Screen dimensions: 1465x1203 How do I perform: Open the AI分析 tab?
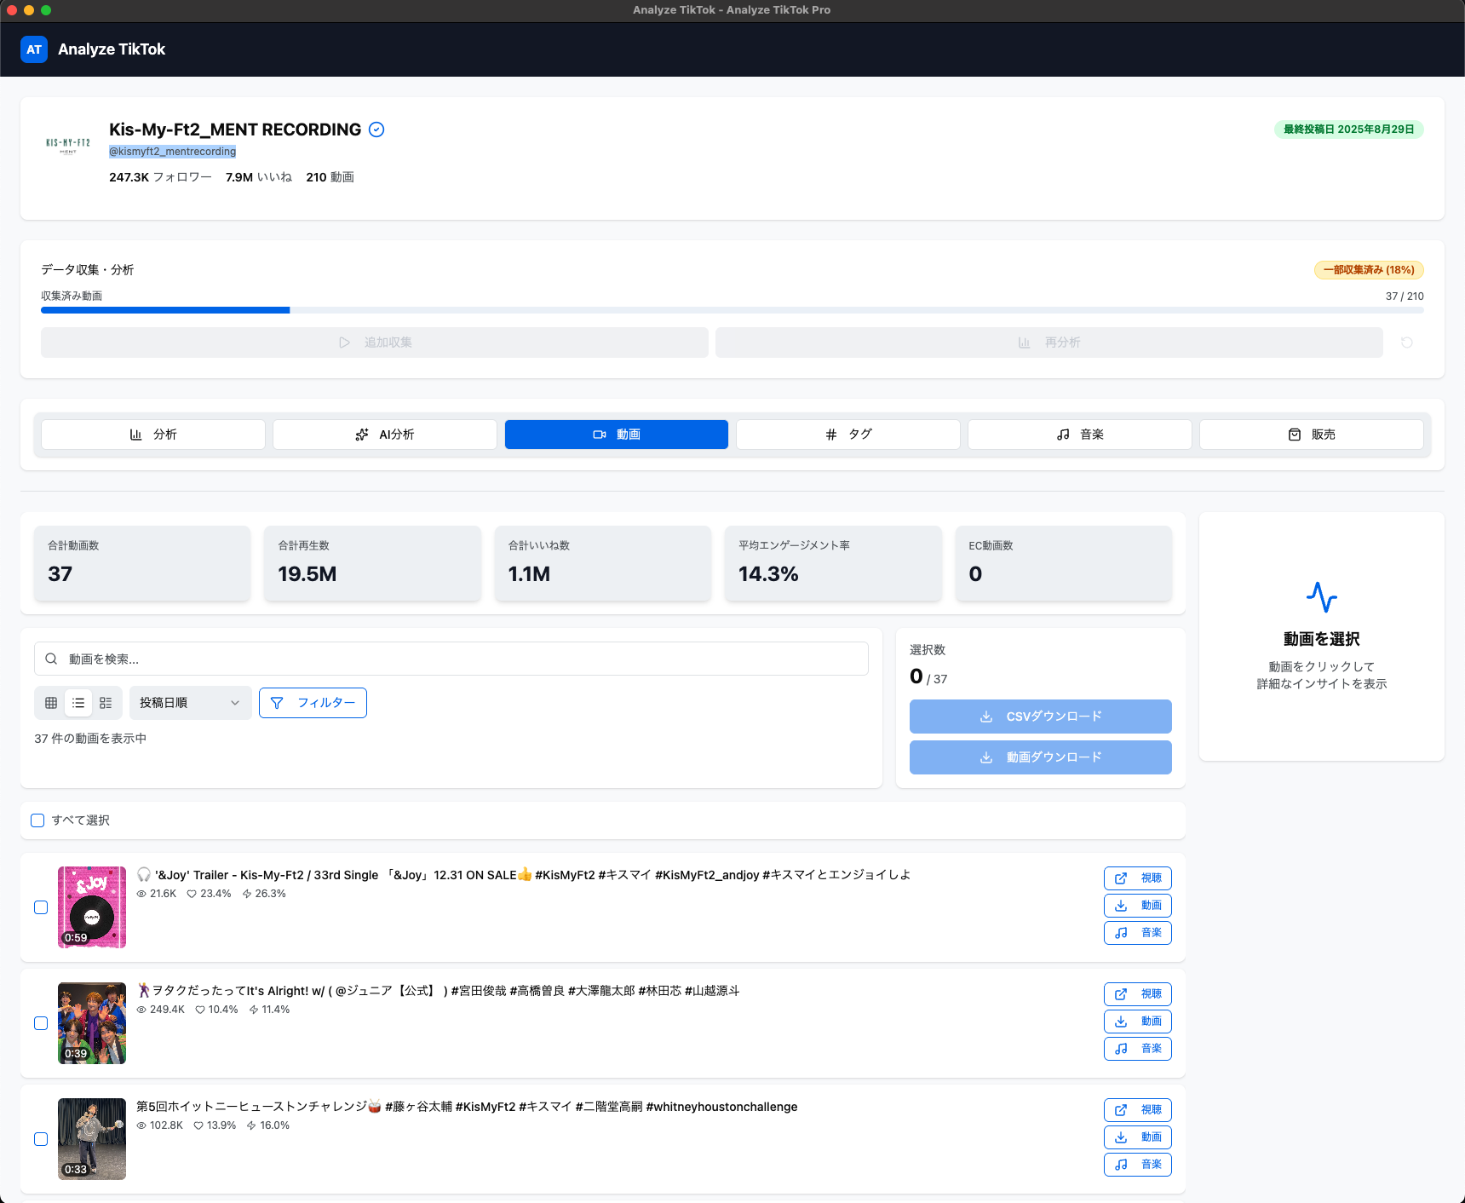point(384,434)
